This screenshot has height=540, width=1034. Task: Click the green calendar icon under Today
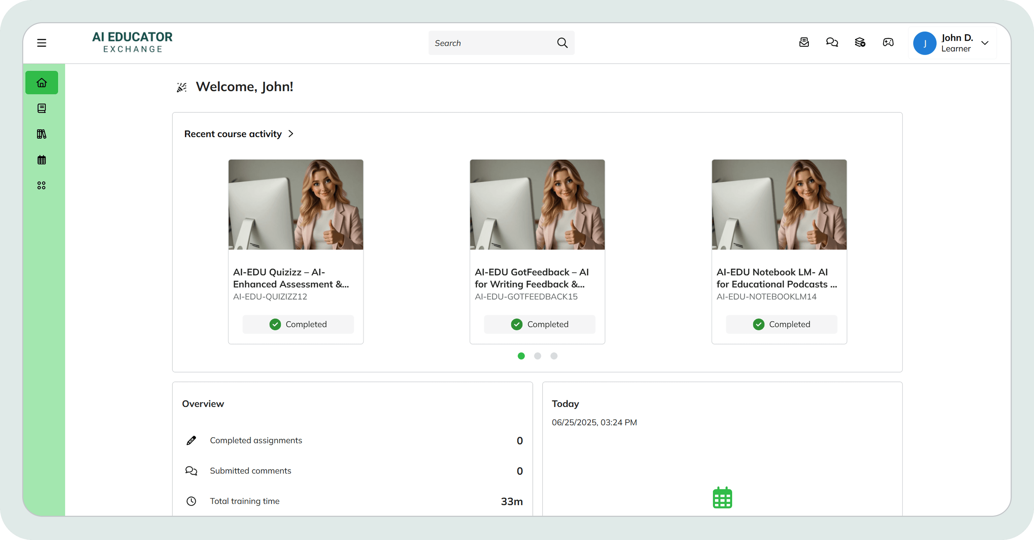point(723,498)
